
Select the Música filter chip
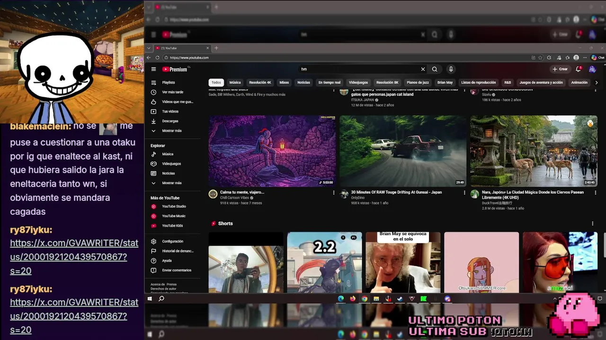click(x=235, y=83)
